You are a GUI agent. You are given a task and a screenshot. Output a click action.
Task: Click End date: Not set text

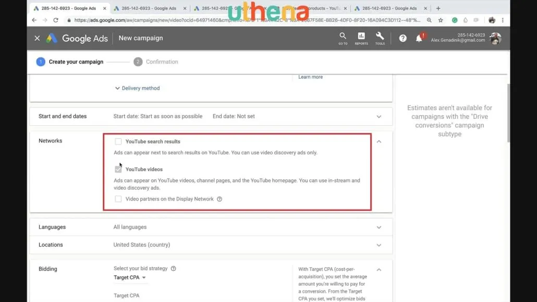coord(234,116)
